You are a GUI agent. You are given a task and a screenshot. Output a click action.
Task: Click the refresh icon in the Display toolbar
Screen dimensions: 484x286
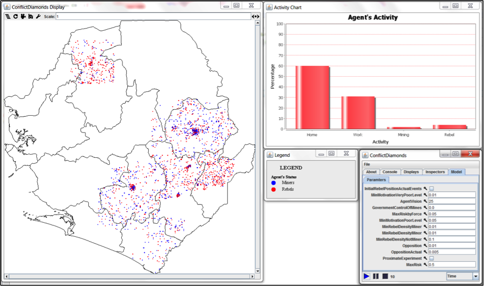click(16, 17)
